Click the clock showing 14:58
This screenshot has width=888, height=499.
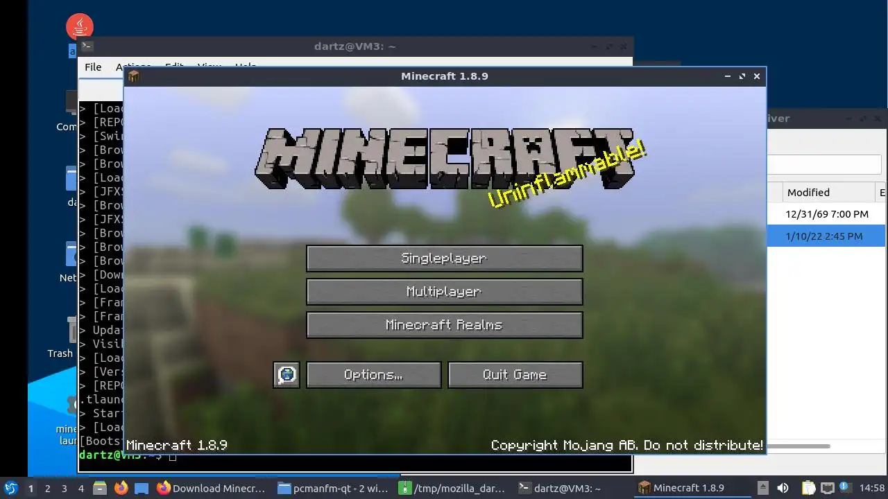click(872, 489)
